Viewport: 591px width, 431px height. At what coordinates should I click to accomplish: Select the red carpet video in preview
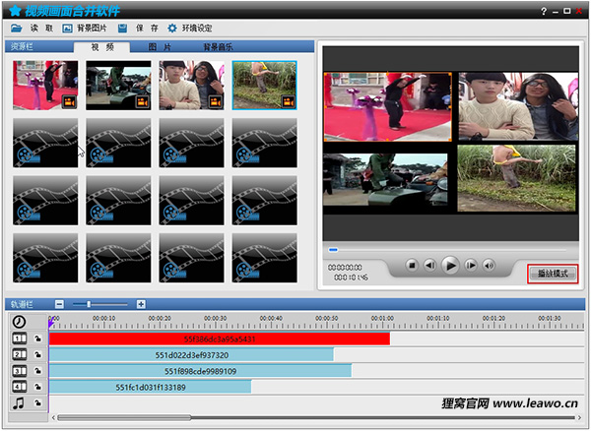(388, 107)
